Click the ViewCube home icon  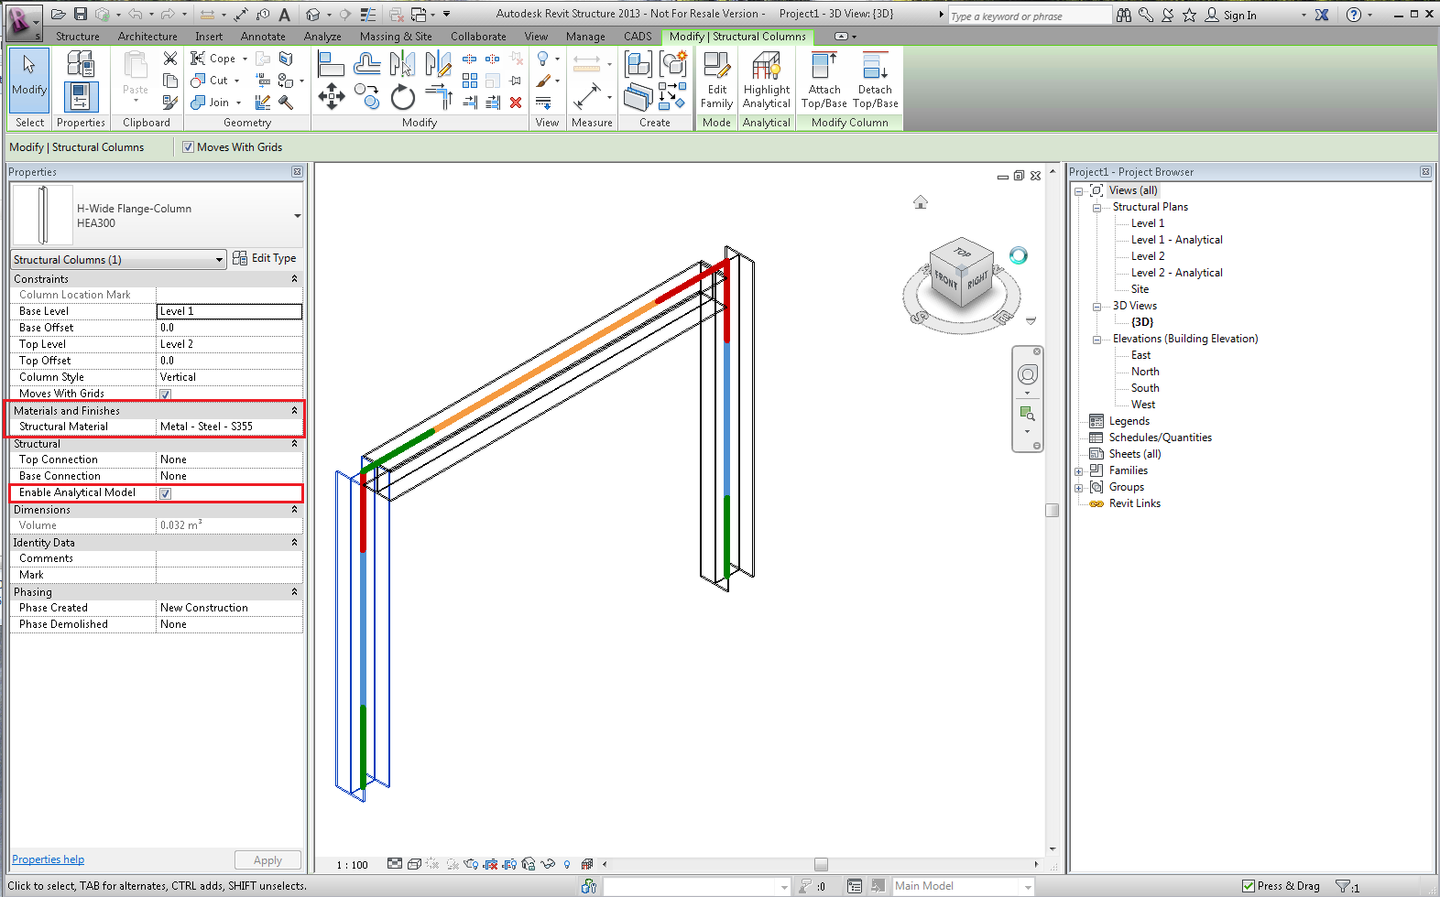coord(921,202)
